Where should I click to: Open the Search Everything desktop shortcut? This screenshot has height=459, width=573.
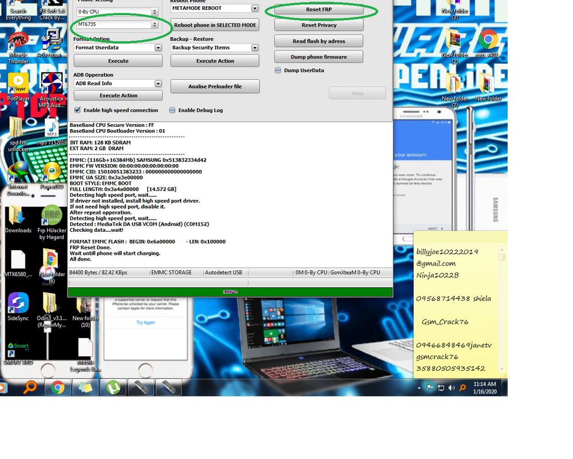18,10
